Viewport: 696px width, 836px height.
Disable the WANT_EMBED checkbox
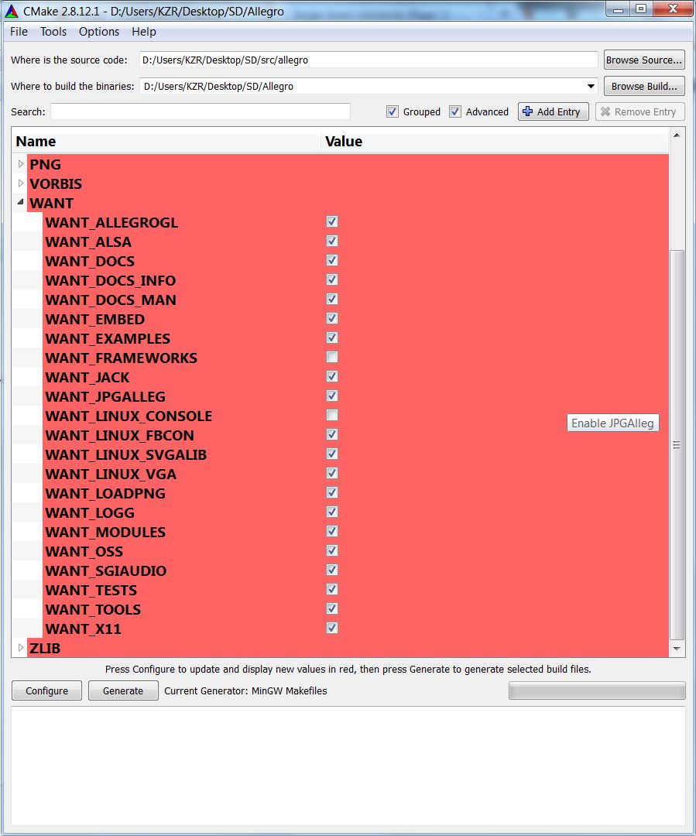(331, 318)
